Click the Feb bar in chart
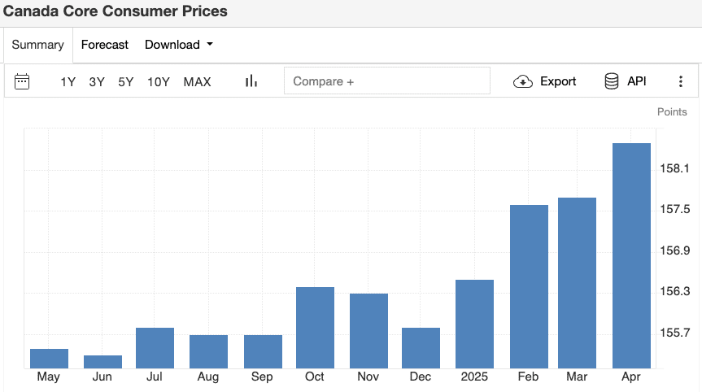Image resolution: width=702 pixels, height=392 pixels. click(529, 287)
